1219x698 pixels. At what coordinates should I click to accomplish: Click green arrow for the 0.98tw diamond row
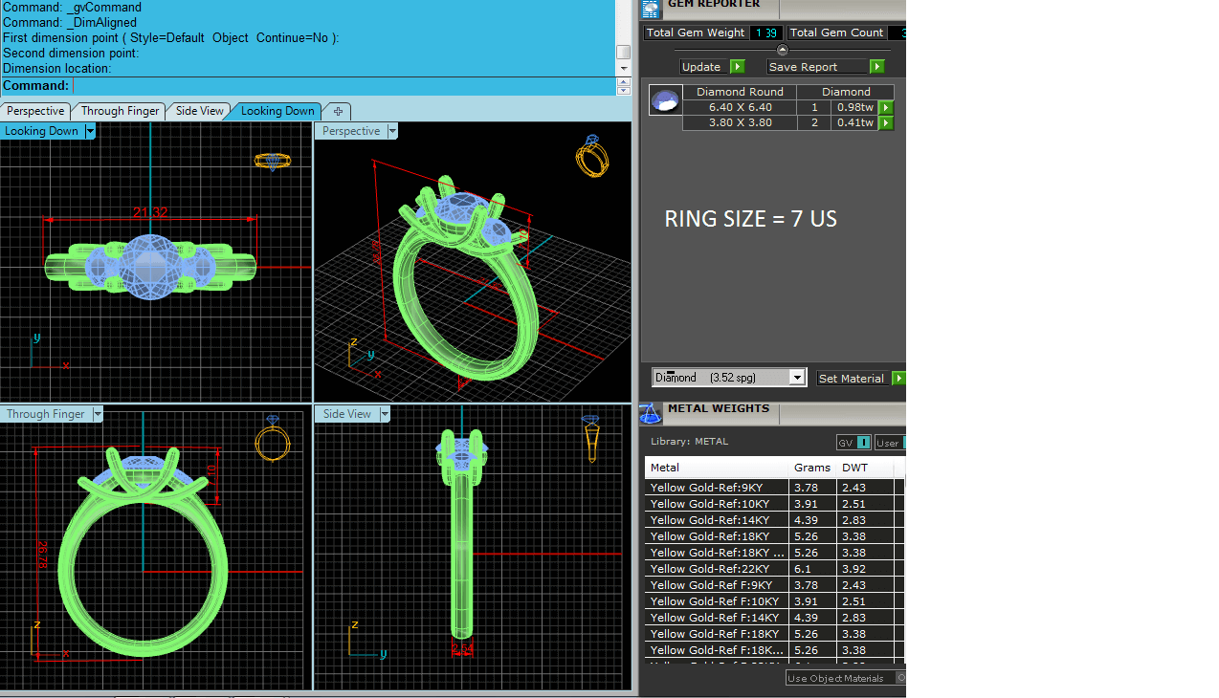pos(886,108)
